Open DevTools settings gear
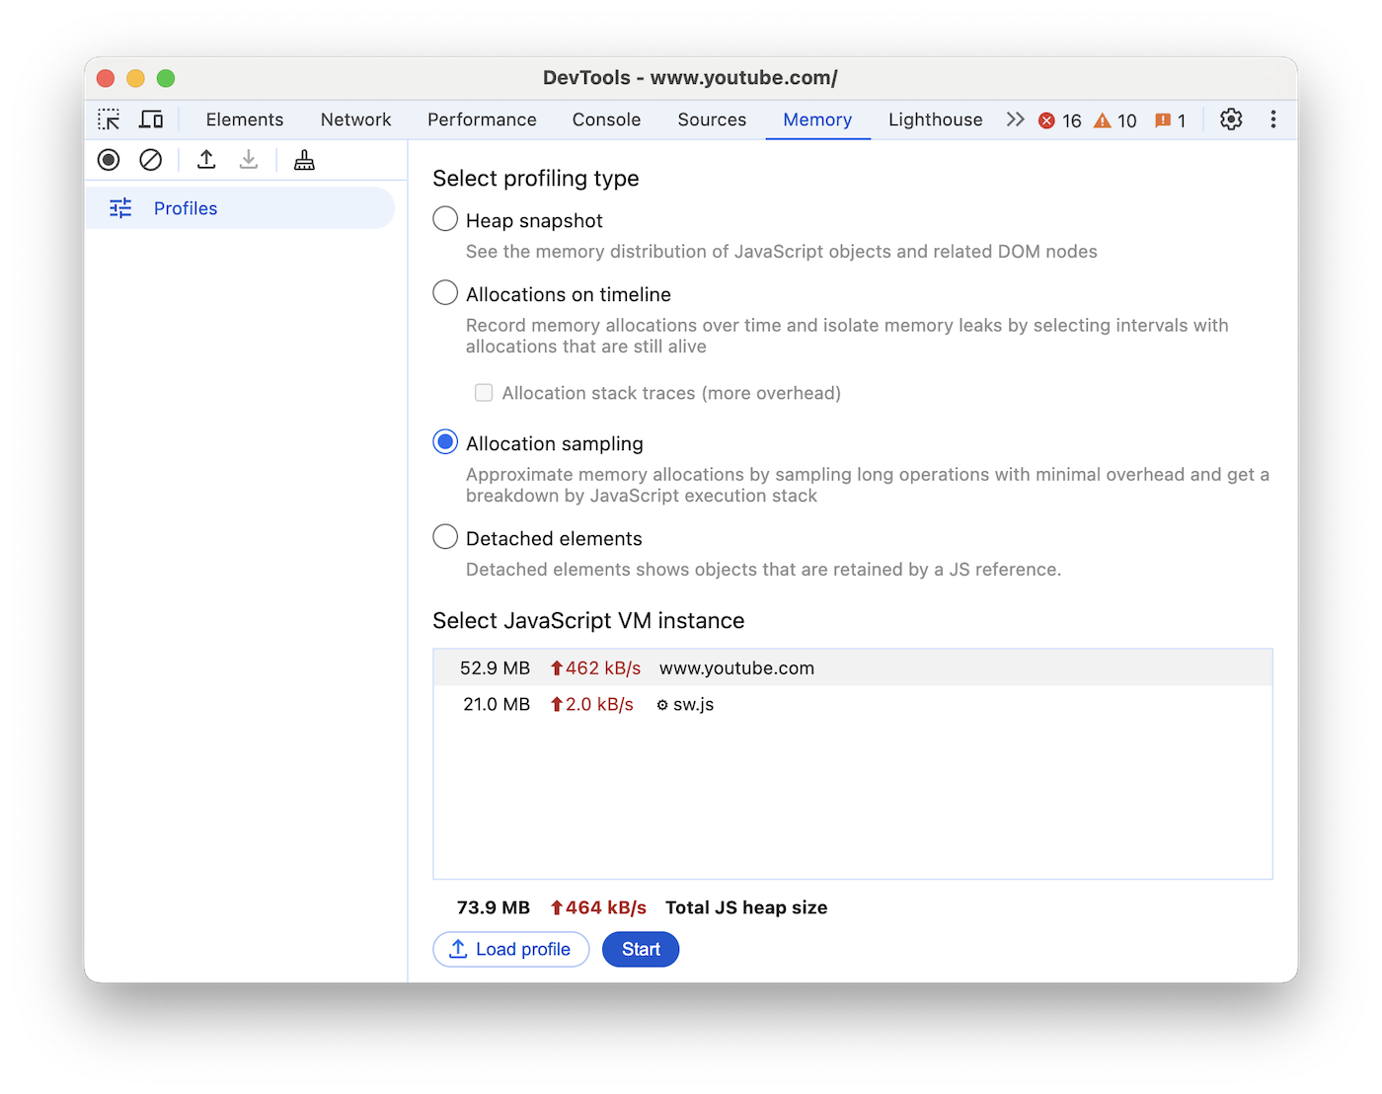 1230,118
